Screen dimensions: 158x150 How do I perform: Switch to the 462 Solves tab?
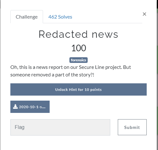pos(60,17)
